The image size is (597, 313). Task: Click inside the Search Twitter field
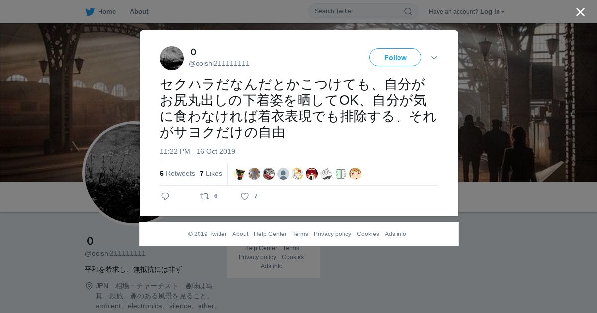tap(358, 11)
